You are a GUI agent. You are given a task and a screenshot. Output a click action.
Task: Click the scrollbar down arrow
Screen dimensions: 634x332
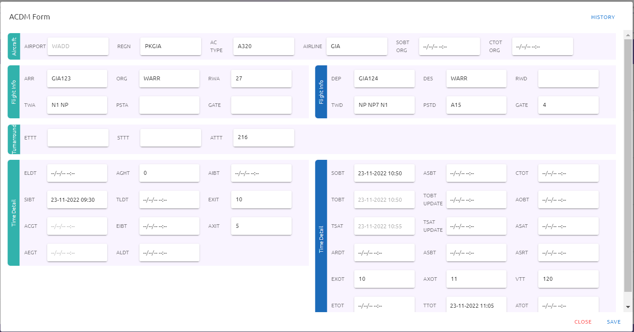pyautogui.click(x=627, y=306)
